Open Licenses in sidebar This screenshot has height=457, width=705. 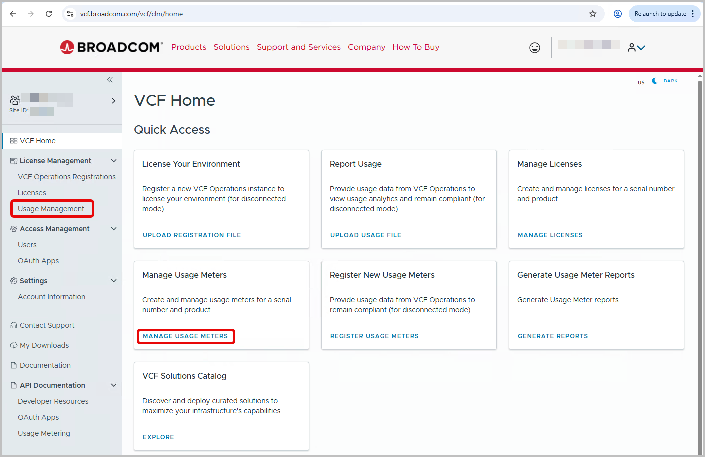pos(32,193)
